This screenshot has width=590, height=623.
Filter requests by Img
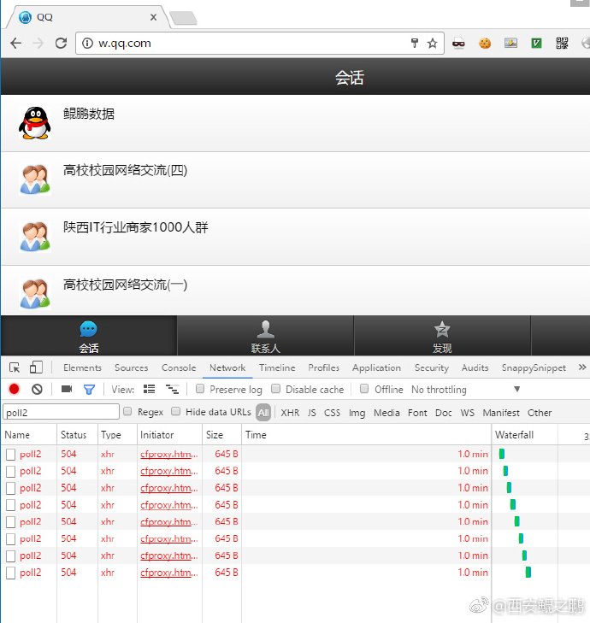pos(357,414)
